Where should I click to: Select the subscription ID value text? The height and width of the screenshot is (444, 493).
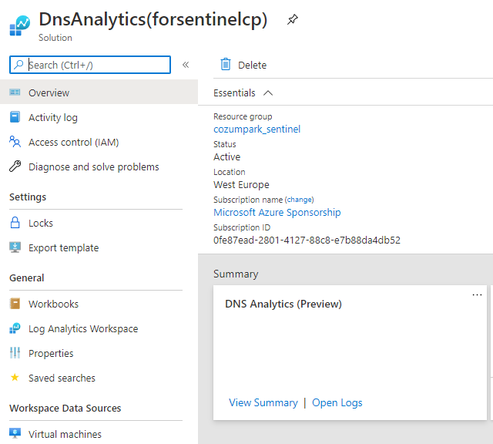click(307, 240)
